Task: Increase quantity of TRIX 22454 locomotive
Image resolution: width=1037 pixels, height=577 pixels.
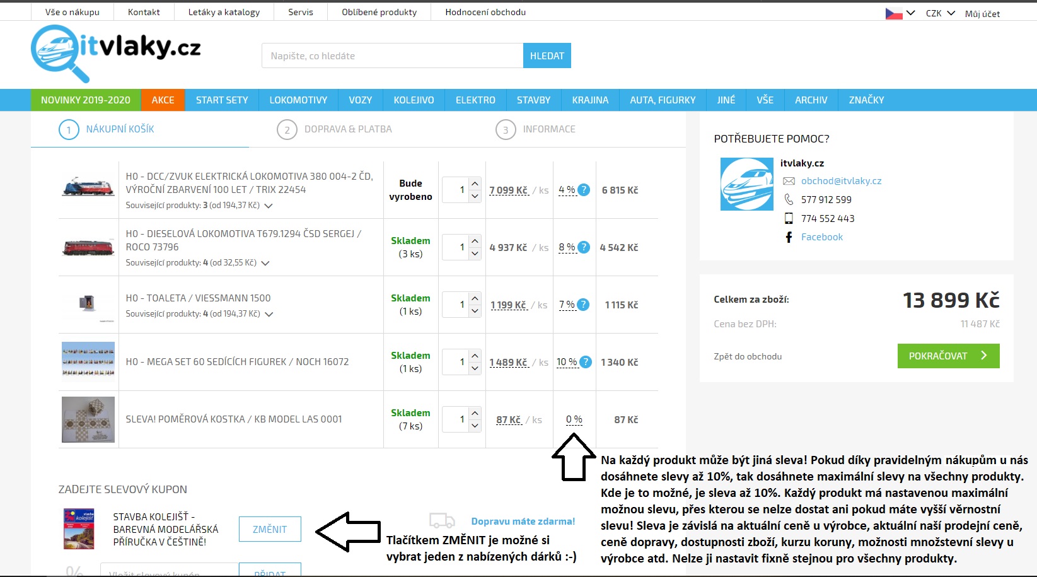Action: coord(475,184)
